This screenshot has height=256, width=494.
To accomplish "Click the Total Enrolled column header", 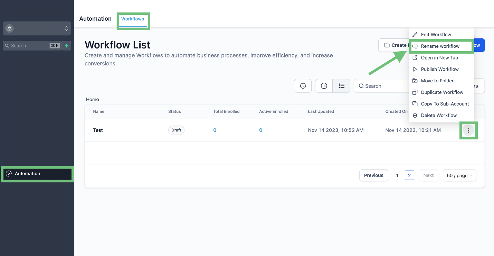I will (226, 111).
